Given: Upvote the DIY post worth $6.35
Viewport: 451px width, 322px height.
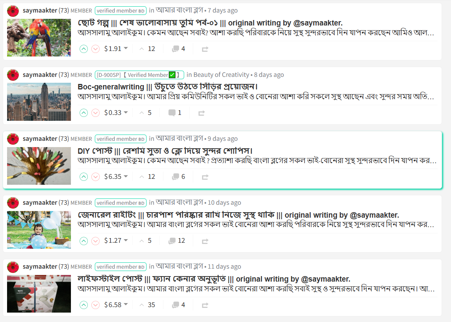Looking at the screenshot, I should pyautogui.click(x=84, y=177).
